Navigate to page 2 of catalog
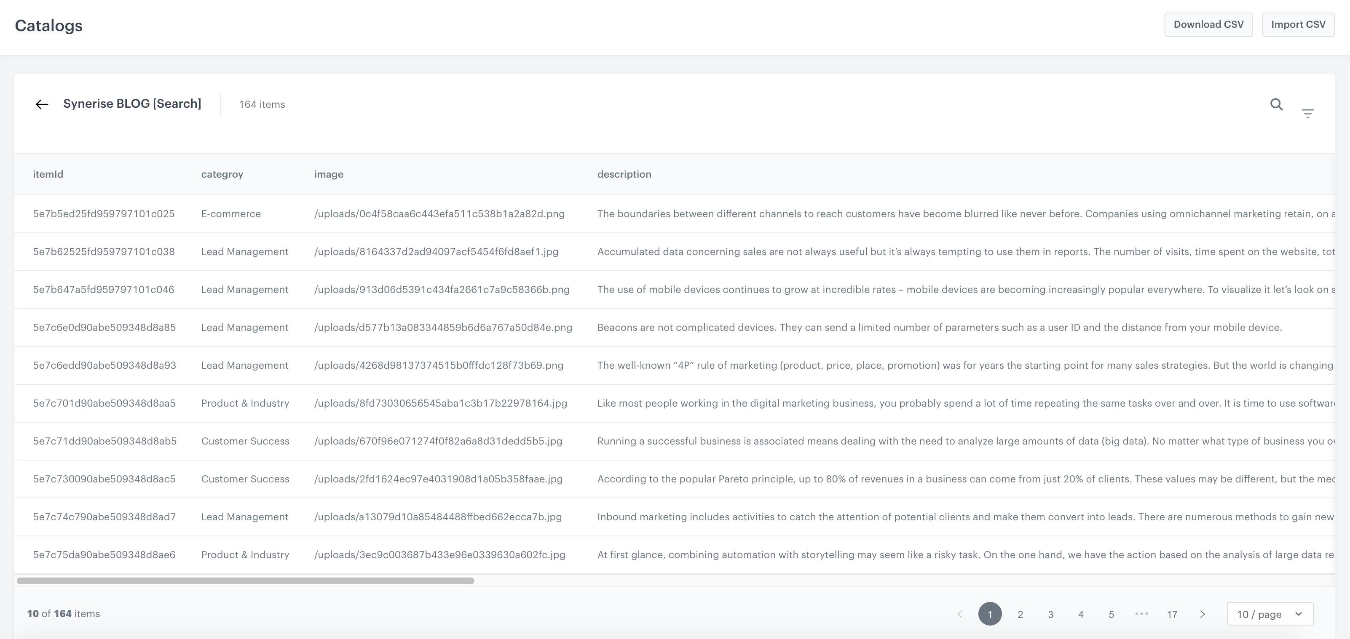Viewport: 1350px width, 639px height. click(1020, 614)
